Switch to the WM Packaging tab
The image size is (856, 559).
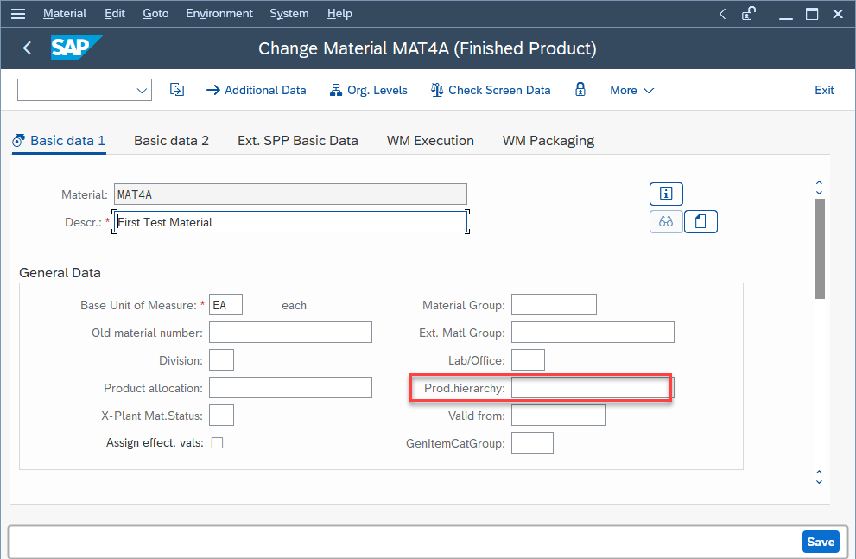click(x=548, y=140)
